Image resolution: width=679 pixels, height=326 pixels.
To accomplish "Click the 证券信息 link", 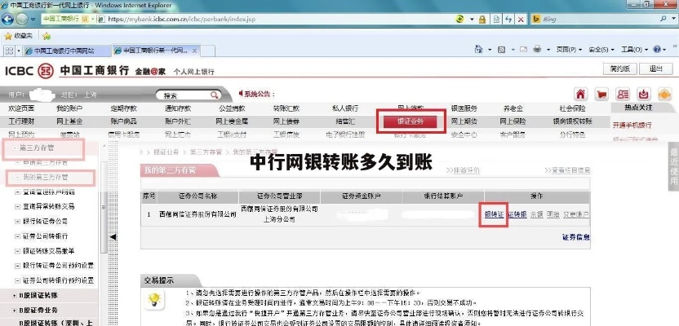I will pos(576,237).
